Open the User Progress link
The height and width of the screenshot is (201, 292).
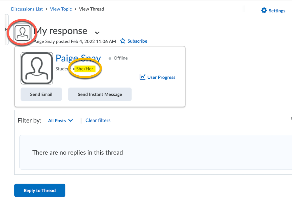(161, 77)
